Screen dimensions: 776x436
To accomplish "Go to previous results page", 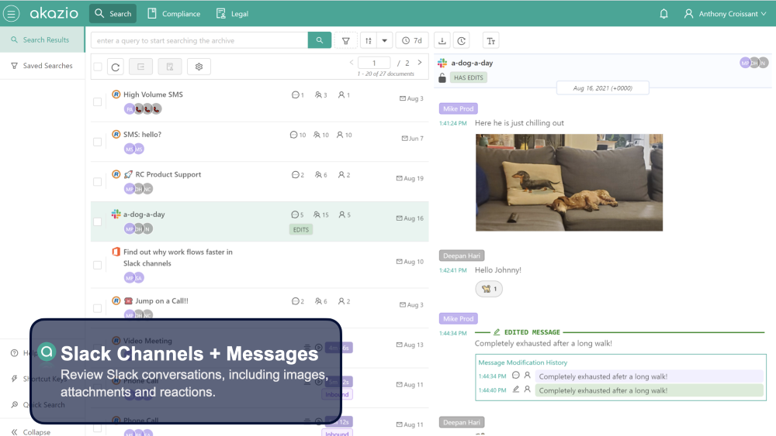I will 352,62.
